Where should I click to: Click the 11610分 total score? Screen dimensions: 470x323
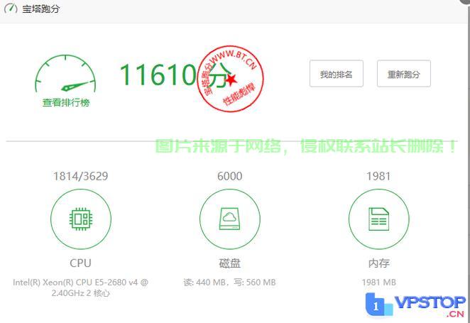pyautogui.click(x=174, y=75)
